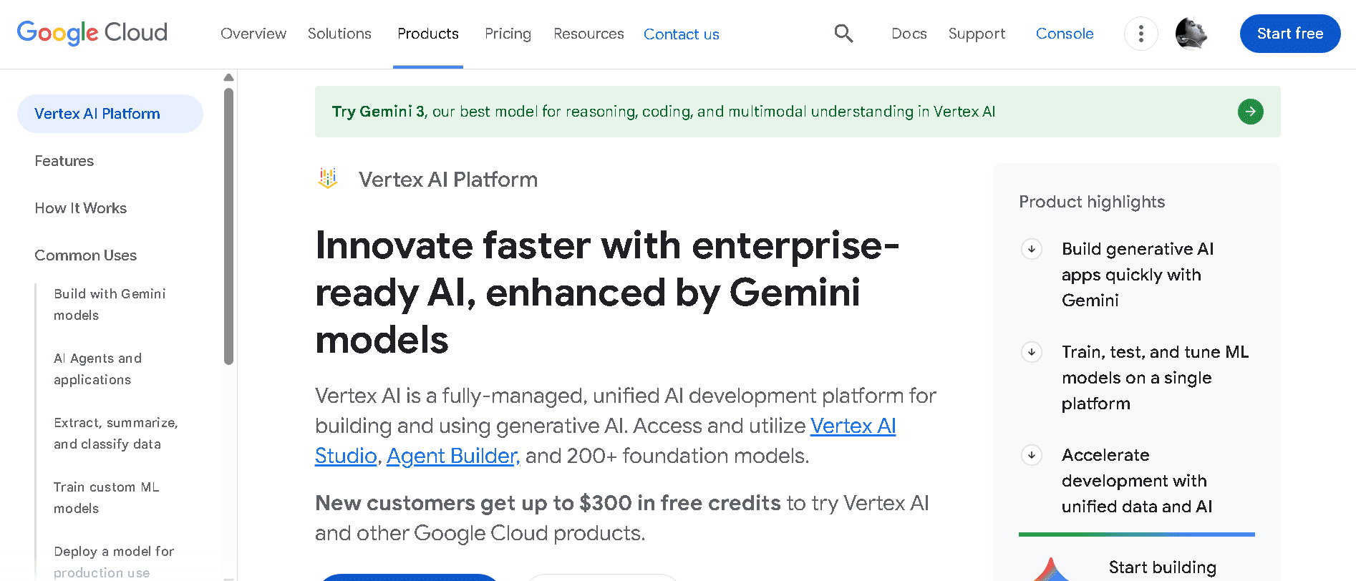Open the three-dot more options menu

pos(1141,34)
